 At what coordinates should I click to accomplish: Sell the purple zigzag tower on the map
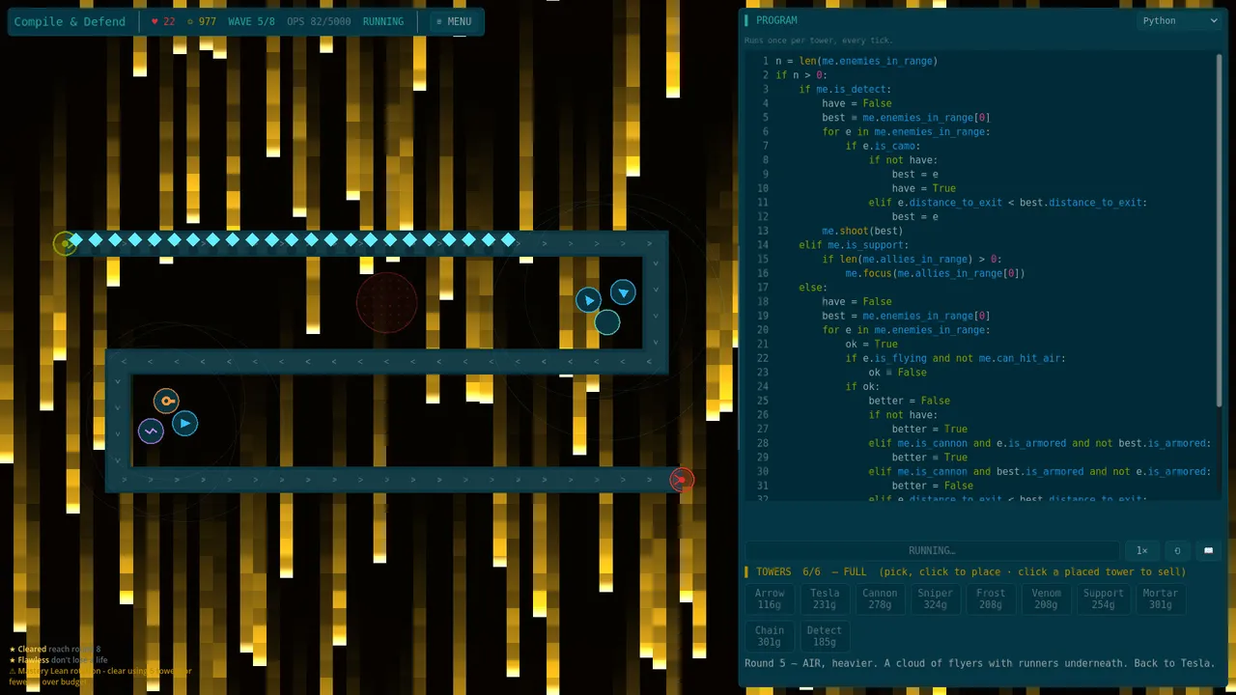coord(150,431)
